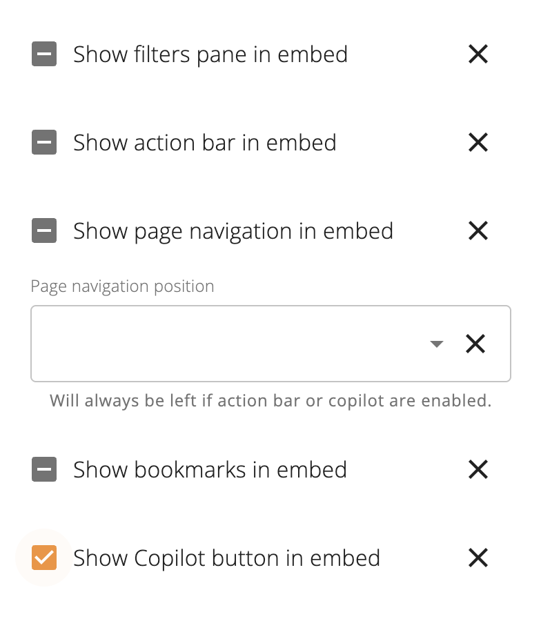Expand the page navigation position dropdown arrow
The width and height of the screenshot is (541, 639).
tap(436, 344)
